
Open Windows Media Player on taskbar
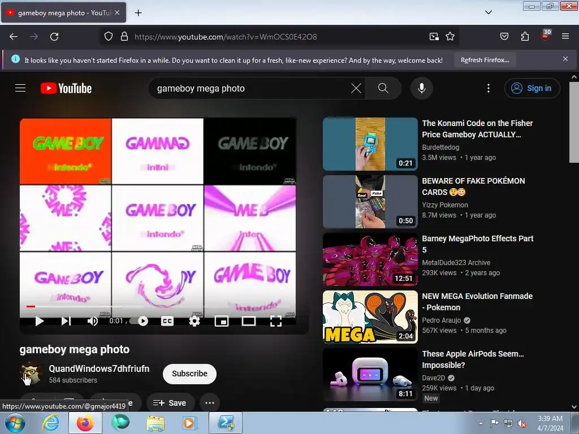point(190,423)
